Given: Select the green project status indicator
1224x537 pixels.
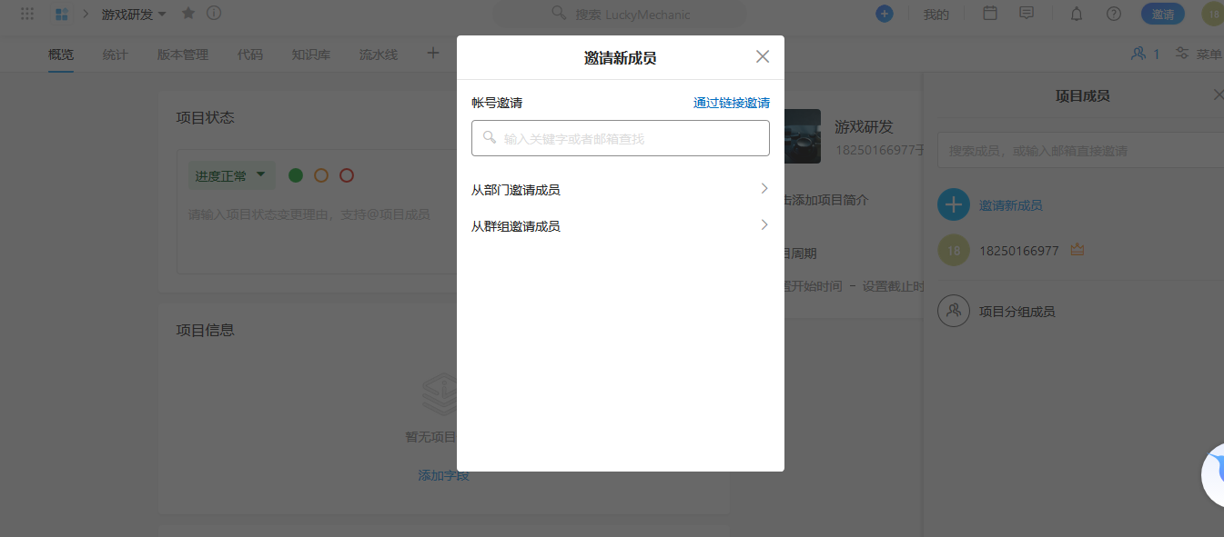Looking at the screenshot, I should point(295,174).
